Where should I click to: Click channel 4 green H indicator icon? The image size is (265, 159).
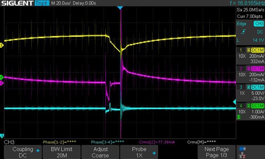238,117
